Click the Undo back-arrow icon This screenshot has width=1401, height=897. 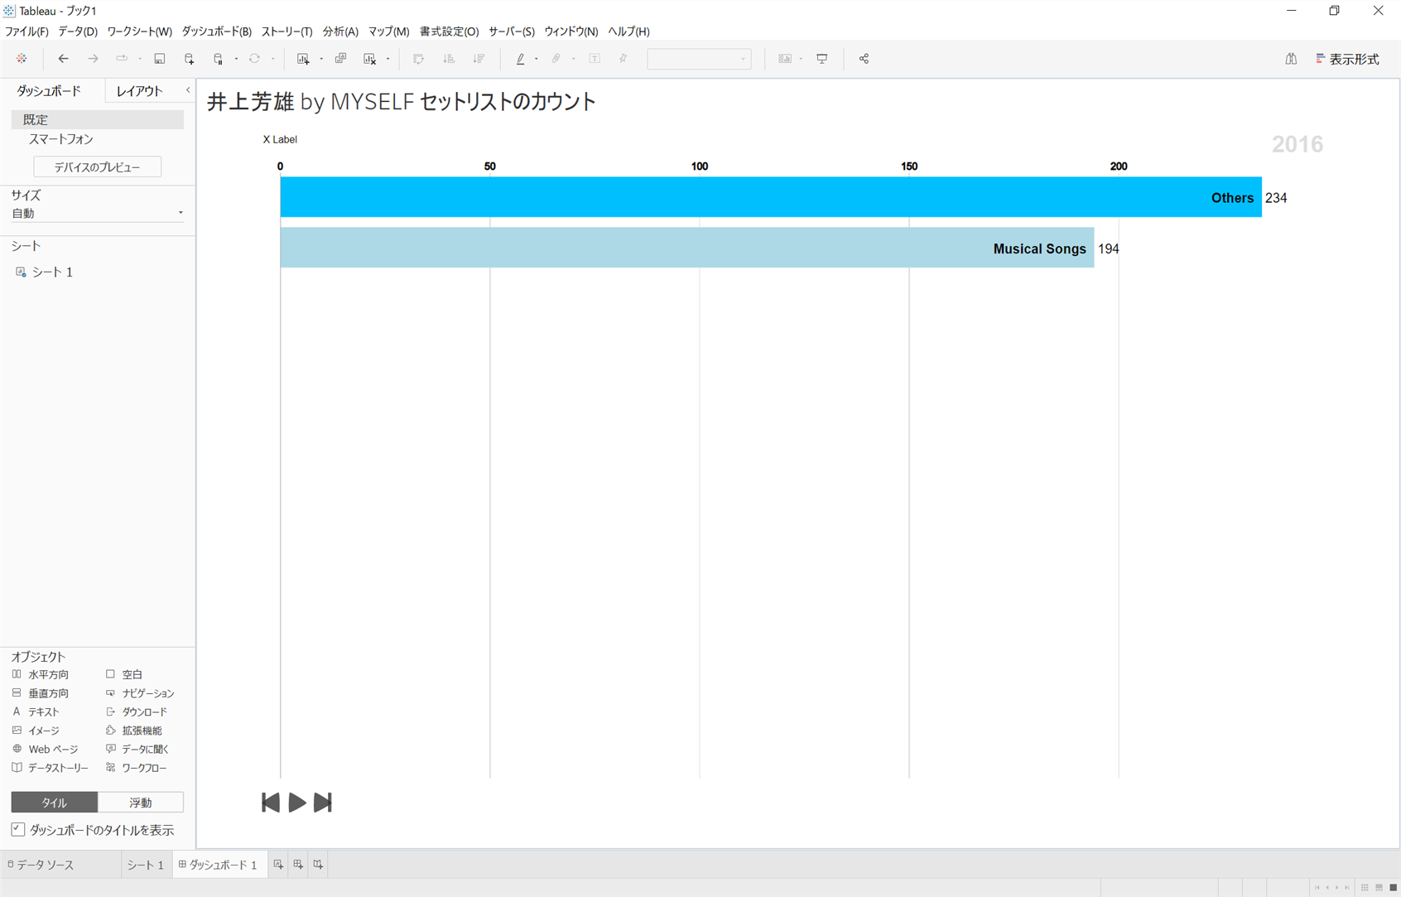(63, 59)
